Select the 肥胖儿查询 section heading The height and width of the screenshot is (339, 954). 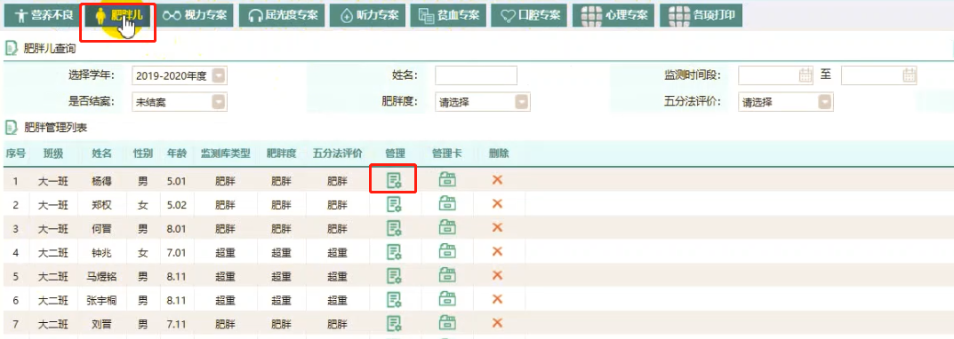49,49
